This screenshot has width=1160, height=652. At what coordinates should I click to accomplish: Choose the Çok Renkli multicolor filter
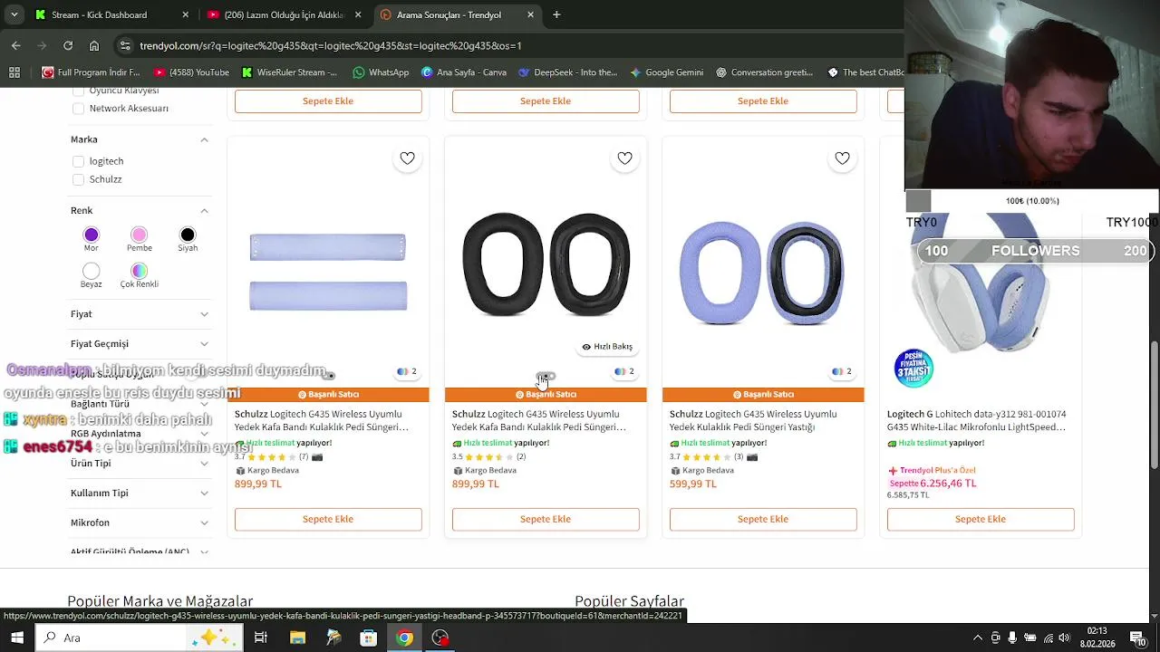tap(139, 271)
